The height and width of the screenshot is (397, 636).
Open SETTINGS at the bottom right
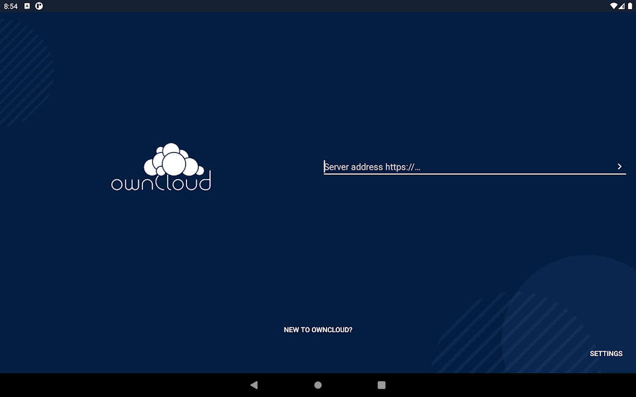coord(606,354)
